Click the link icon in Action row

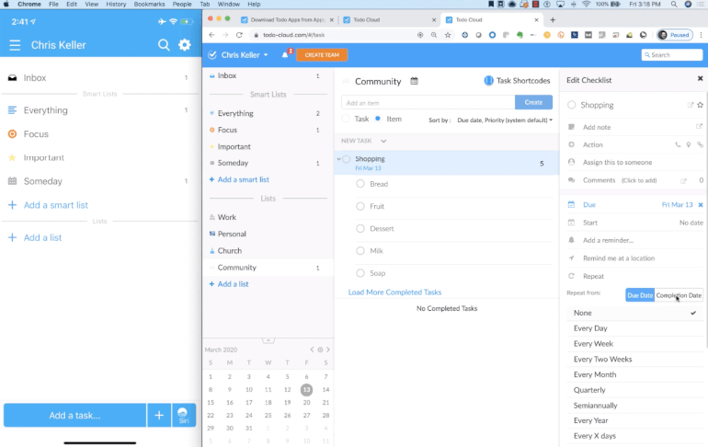[x=700, y=144]
